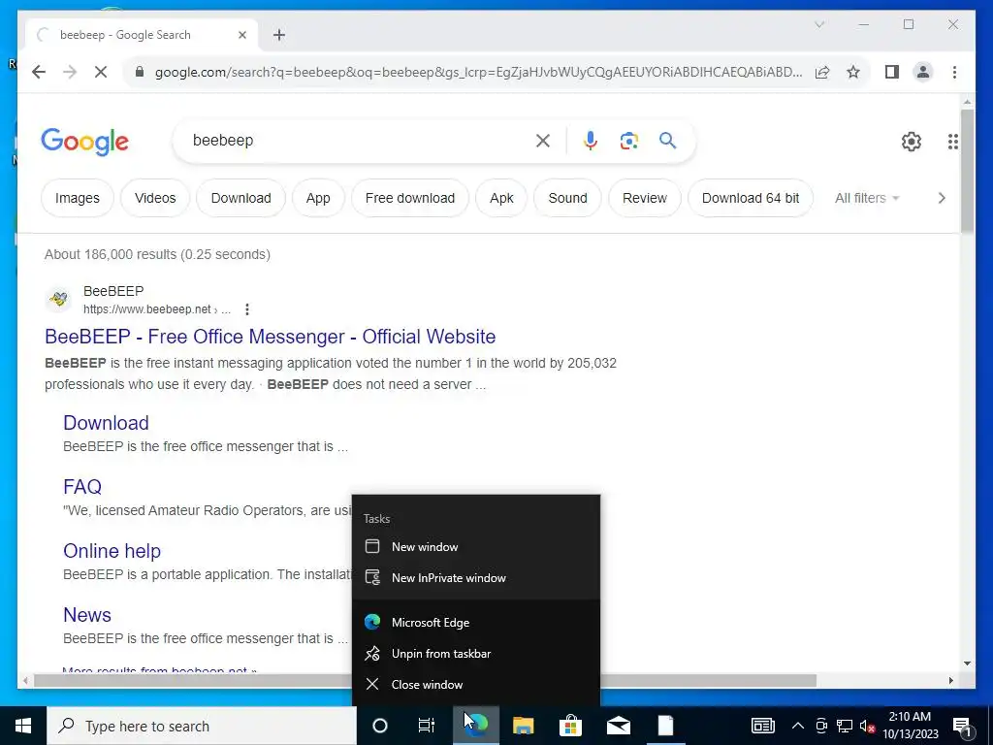The height and width of the screenshot is (745, 993).
Task: Click the BeeBEEP site favicon
Action: pyautogui.click(x=59, y=299)
